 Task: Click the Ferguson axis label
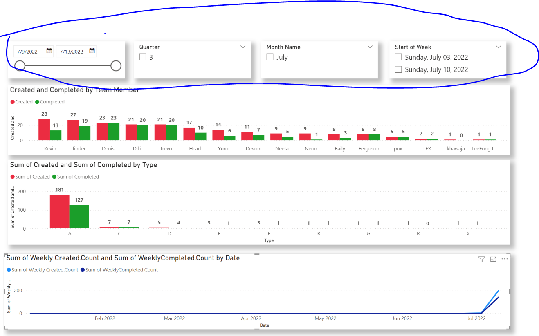tap(369, 149)
